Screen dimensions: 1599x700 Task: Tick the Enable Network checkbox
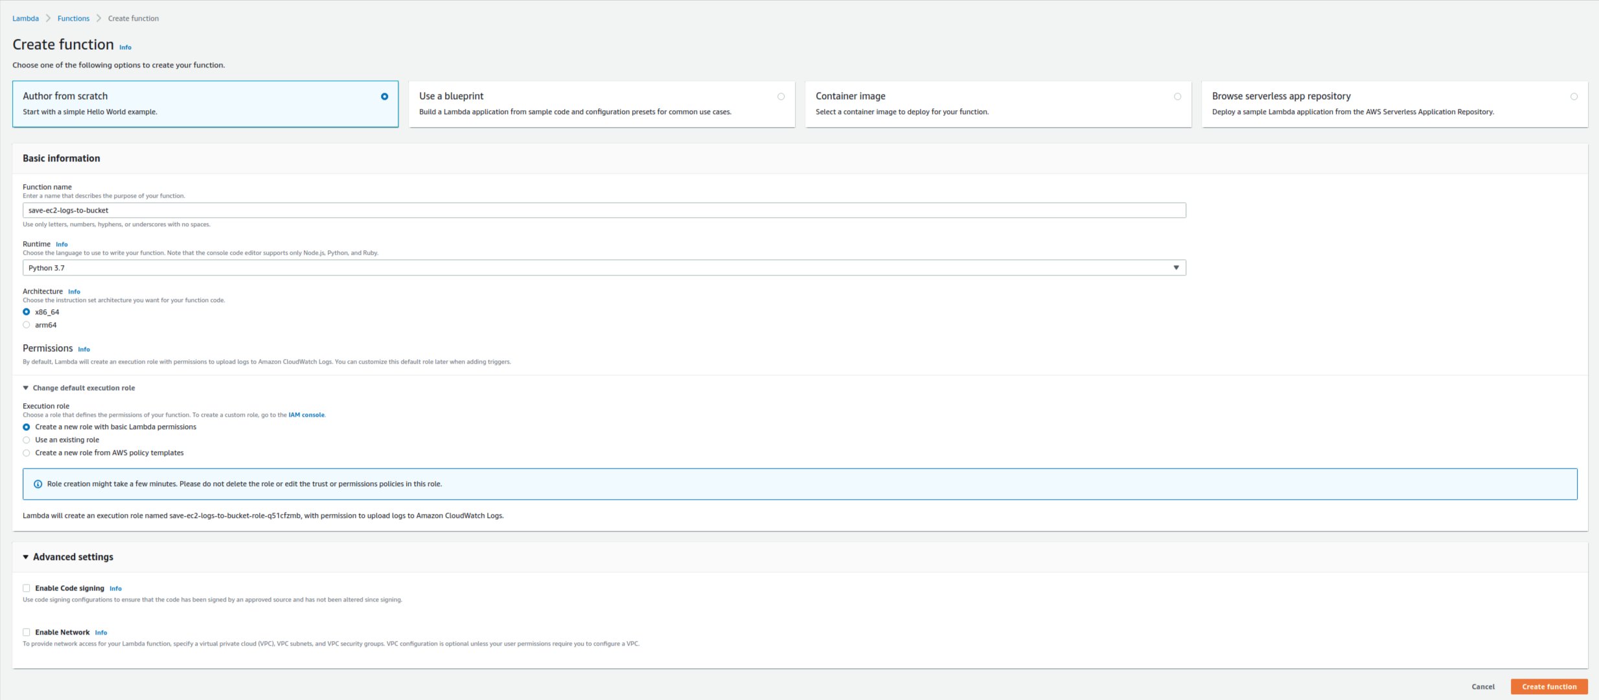[x=27, y=633]
